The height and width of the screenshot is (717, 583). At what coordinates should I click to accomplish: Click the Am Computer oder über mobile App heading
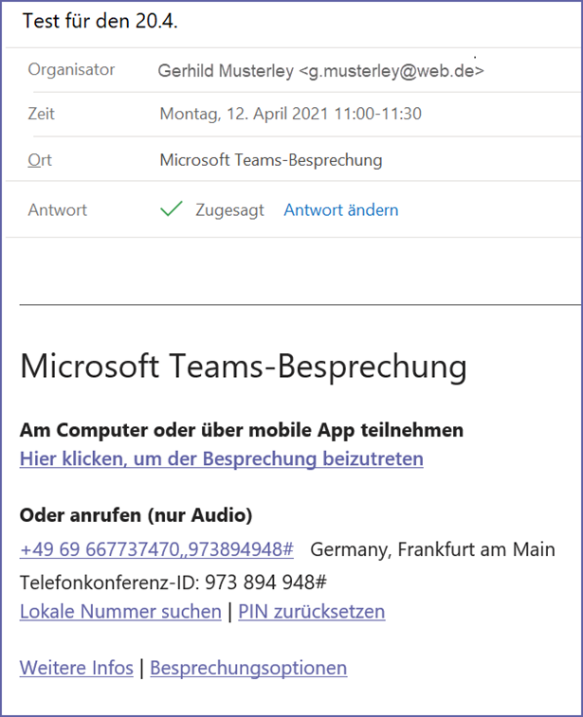point(242,430)
